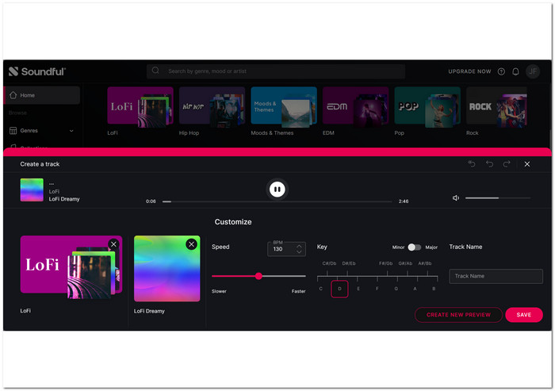The height and width of the screenshot is (391, 555).
Task: Click the playback progress bar
Action: pos(277,201)
